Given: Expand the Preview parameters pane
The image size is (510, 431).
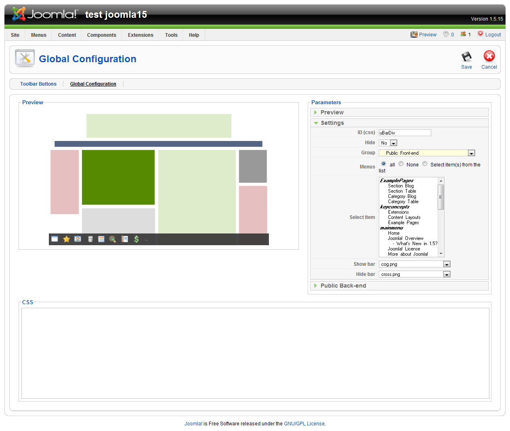Looking at the screenshot, I should click(x=399, y=112).
